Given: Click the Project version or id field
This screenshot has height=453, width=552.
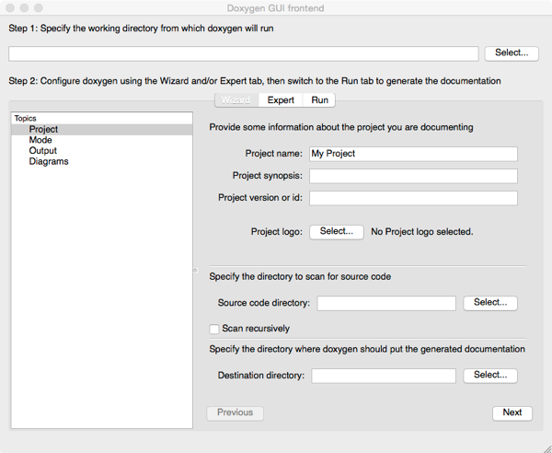Looking at the screenshot, I should pos(413,198).
